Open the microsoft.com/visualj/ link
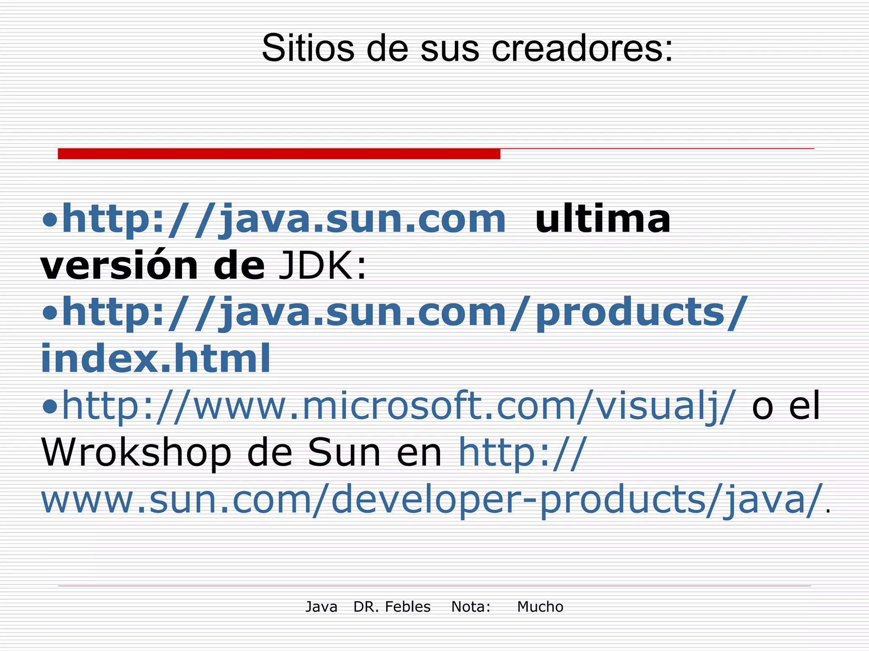This screenshot has width=869, height=651. coord(399,406)
